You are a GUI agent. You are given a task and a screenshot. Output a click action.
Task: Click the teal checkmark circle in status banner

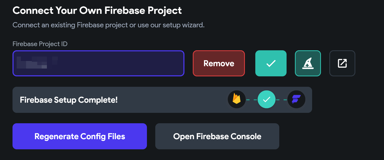pos(267,100)
